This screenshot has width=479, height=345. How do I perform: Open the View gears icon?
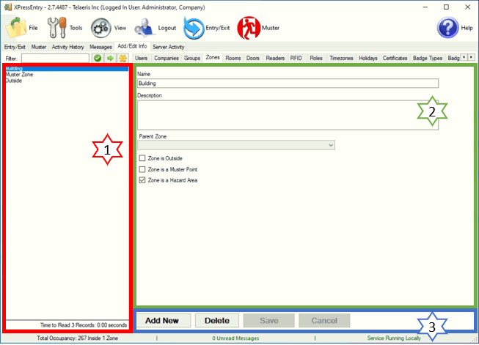point(100,28)
